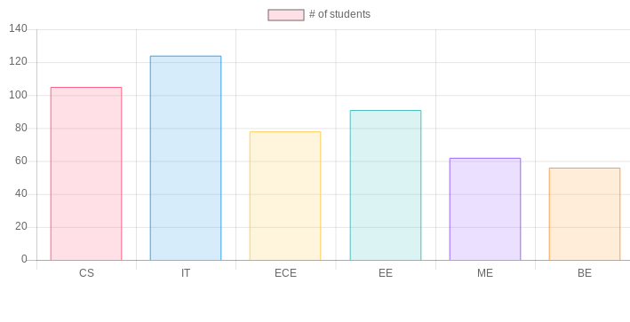630x322 pixels.
Task: Click the BE axis label
Action: point(585,273)
